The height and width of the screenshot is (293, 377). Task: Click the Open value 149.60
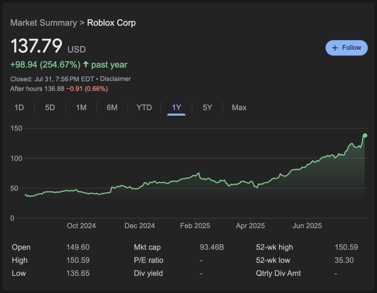[x=78, y=247]
